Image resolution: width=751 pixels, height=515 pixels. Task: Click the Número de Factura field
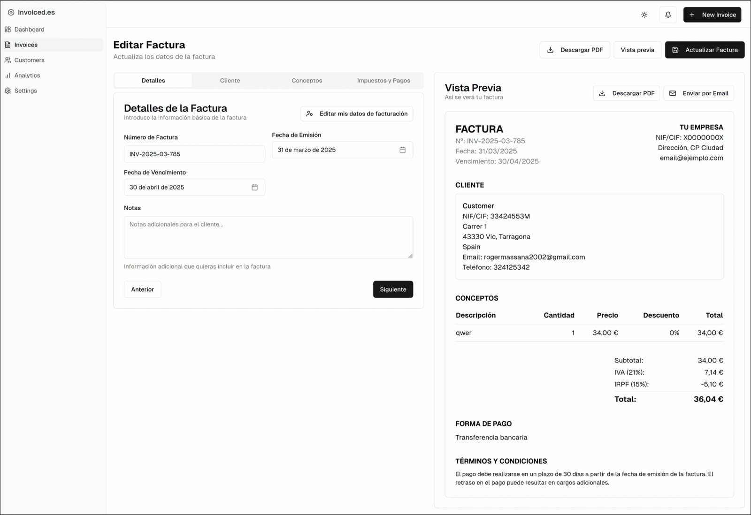tap(194, 154)
